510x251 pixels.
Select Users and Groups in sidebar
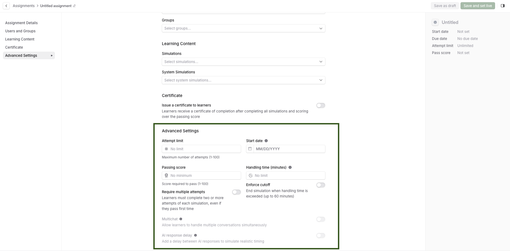[20, 31]
